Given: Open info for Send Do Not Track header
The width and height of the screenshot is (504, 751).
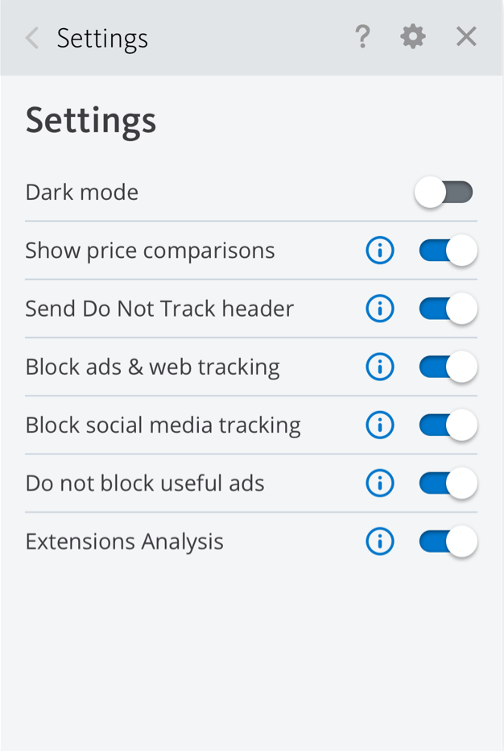Looking at the screenshot, I should [x=379, y=309].
